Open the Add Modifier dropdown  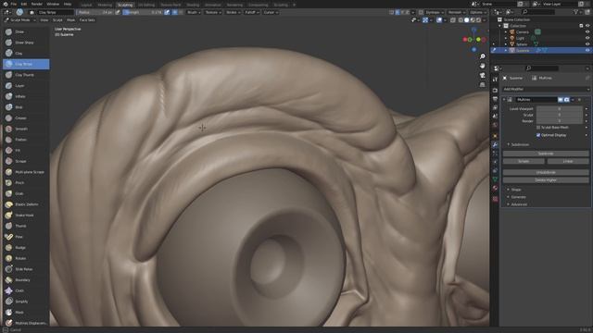click(x=546, y=89)
